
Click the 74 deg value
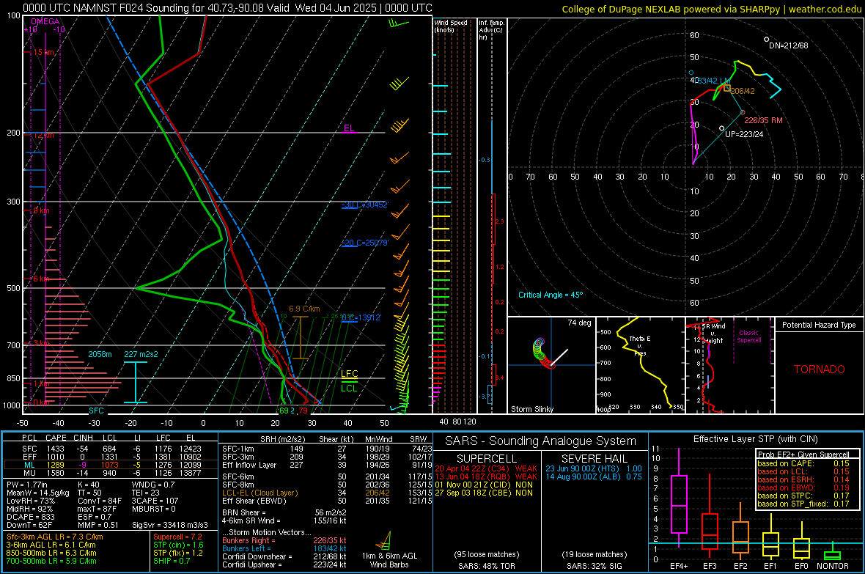[579, 323]
